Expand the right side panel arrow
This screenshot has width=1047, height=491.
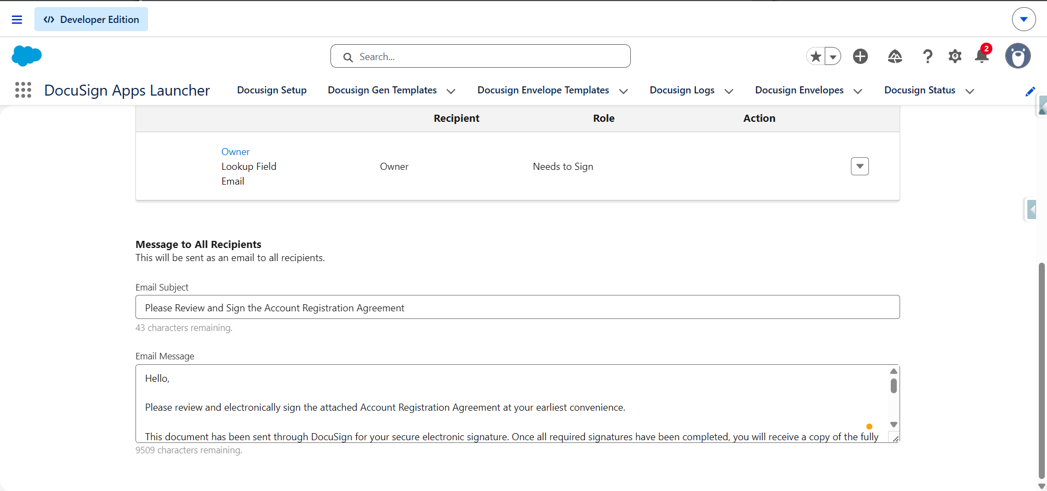1031,210
